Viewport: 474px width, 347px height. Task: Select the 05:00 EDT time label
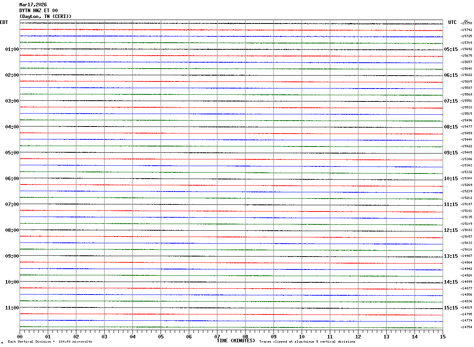coord(12,153)
